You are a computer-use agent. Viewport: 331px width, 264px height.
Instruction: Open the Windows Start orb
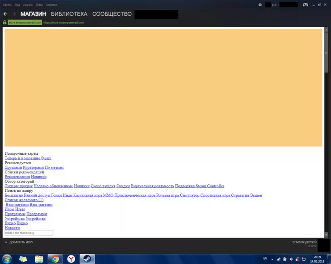click(7, 259)
